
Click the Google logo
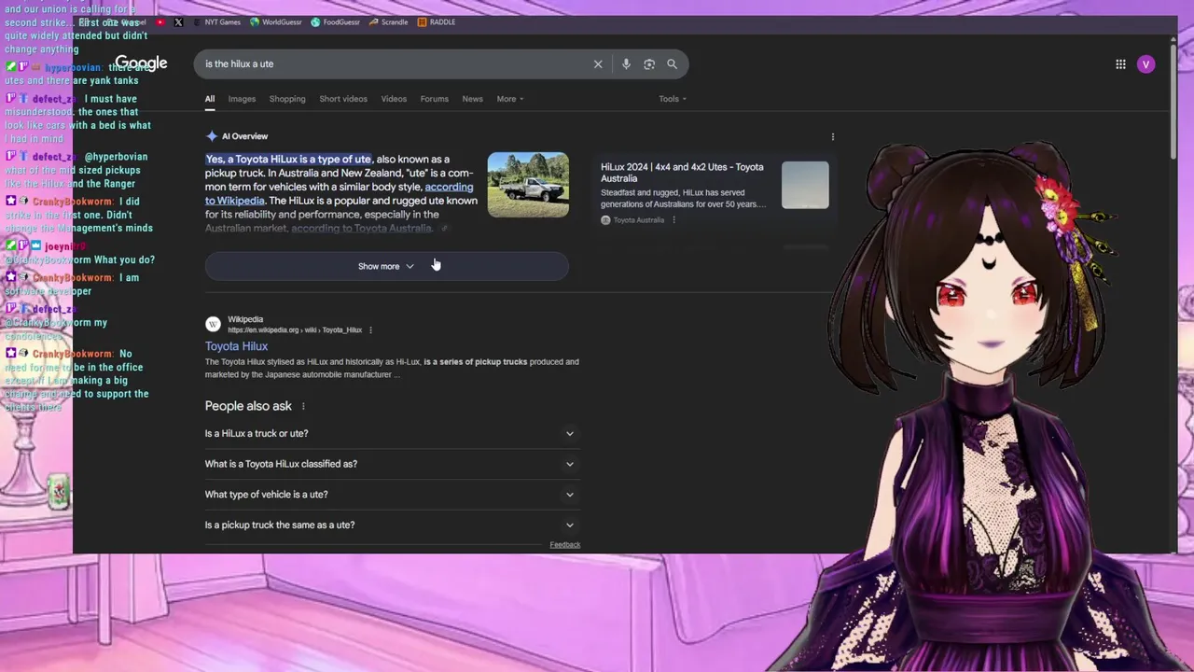141,63
